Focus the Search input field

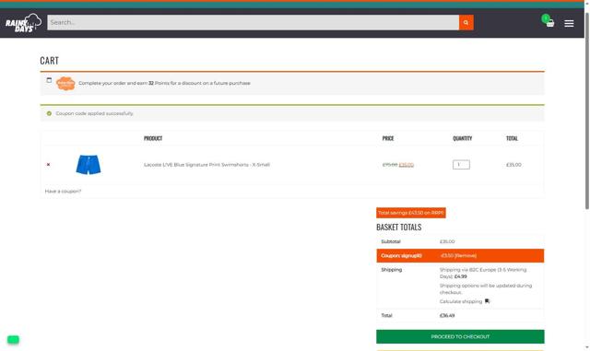pos(253,23)
